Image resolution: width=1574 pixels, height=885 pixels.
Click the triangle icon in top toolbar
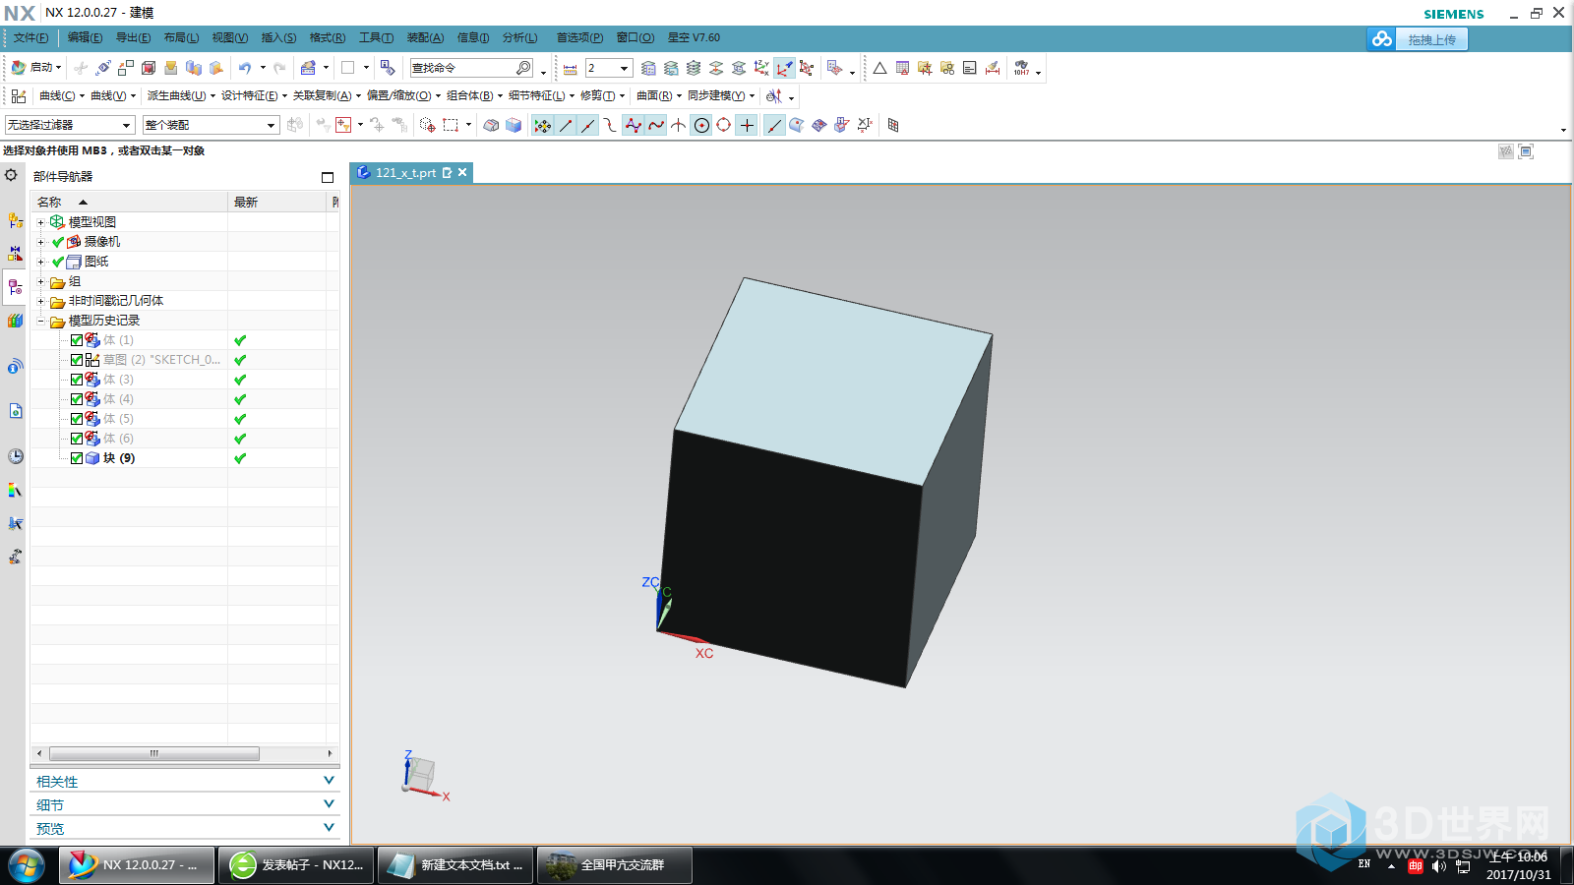879,68
